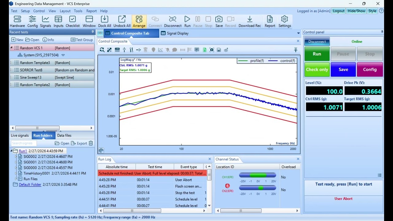The image size is (393, 221).
Task: Click the list icon in Control panel
Action: (379, 175)
